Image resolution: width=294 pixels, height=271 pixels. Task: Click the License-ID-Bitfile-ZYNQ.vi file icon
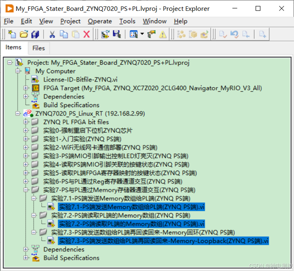click(35, 79)
